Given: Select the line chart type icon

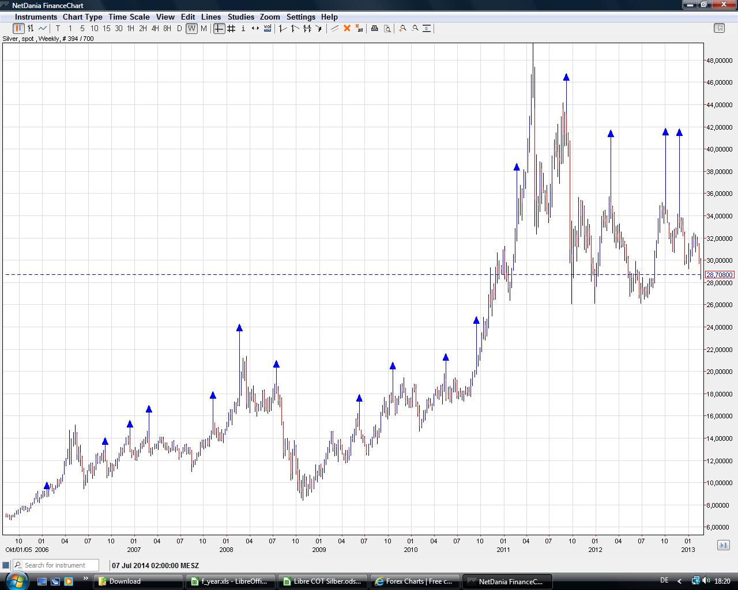Looking at the screenshot, I should point(43,28).
